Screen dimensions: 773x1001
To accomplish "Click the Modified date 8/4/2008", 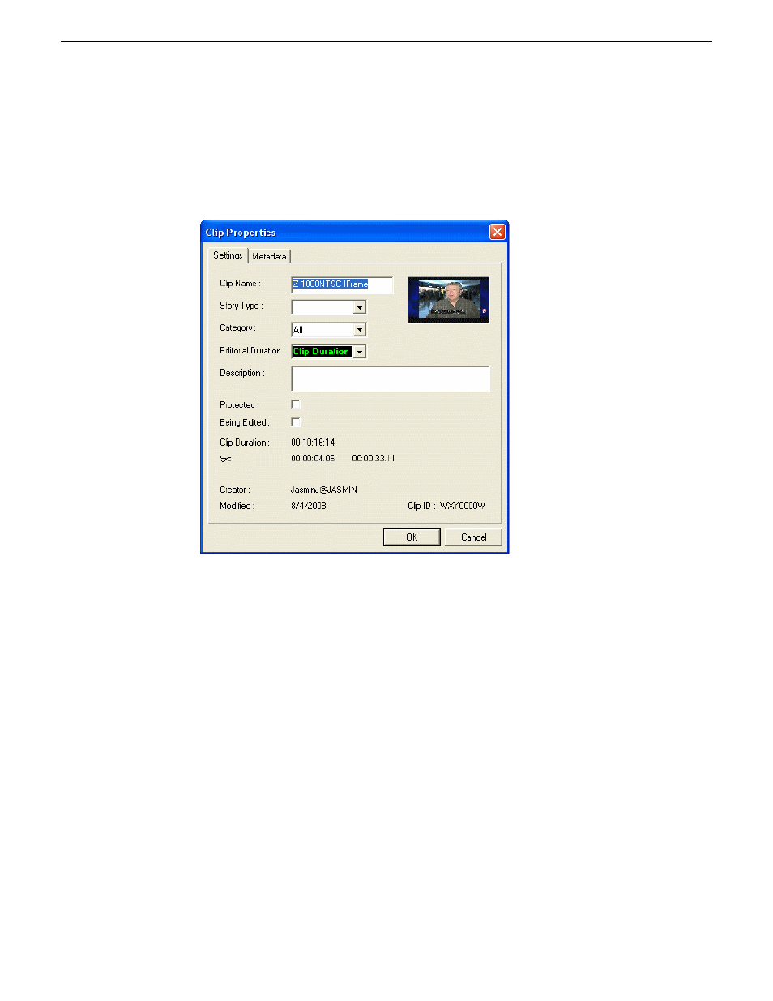I will point(309,506).
